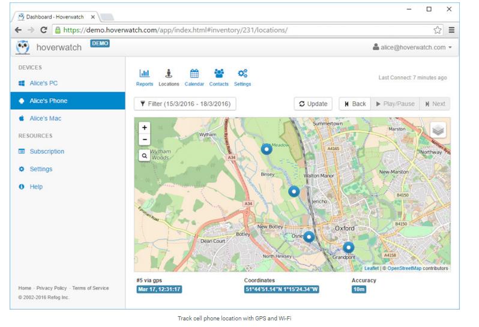This screenshot has height=327, width=479.
Task: Click the Update button
Action: coord(313,104)
